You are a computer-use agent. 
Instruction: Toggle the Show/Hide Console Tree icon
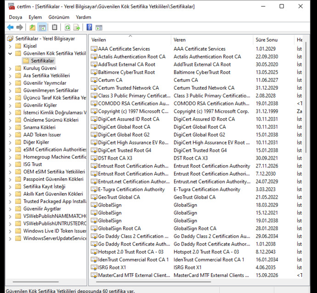42,27
